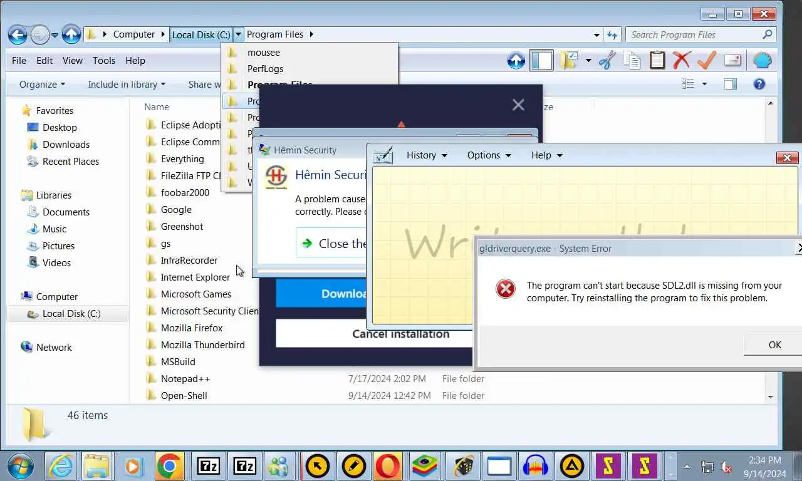This screenshot has height=481, width=802.
Task: Open the view options dropdown arrow
Action: coord(704,84)
